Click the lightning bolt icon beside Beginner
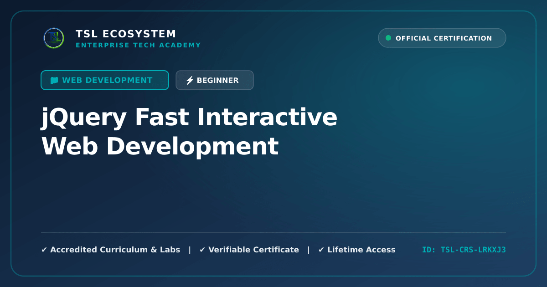Image resolution: width=547 pixels, height=287 pixels. pos(190,80)
